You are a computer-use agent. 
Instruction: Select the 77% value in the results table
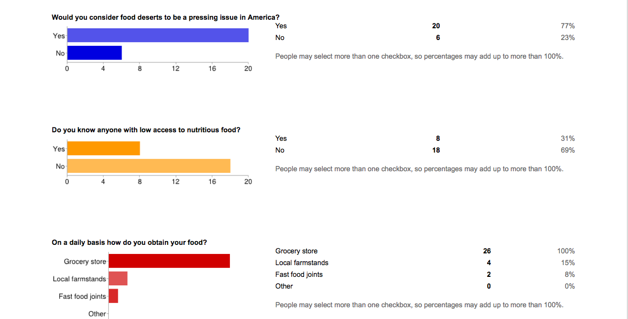[x=568, y=26]
